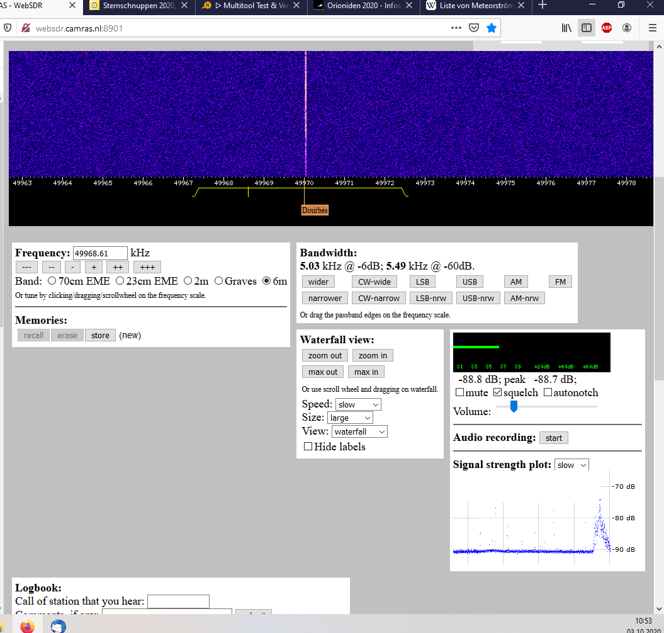The image size is (664, 633).
Task: Select the 6m band radio button
Action: (266, 280)
